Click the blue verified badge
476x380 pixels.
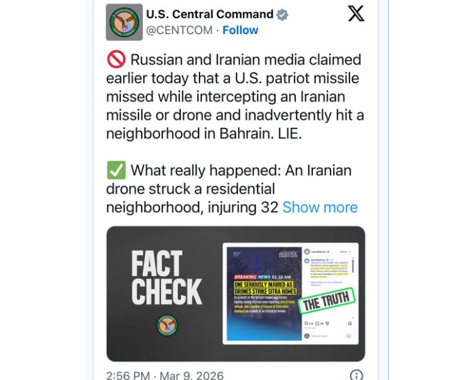pyautogui.click(x=283, y=14)
